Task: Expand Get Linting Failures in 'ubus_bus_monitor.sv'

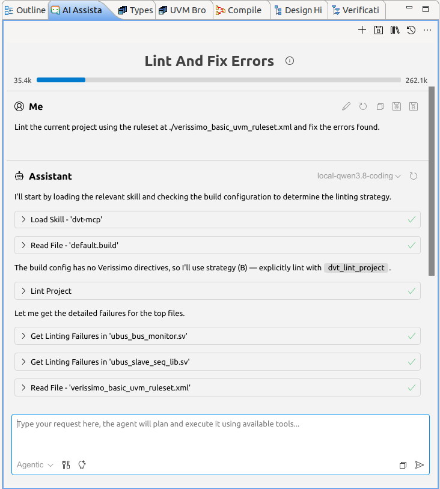Action: click(x=217, y=336)
